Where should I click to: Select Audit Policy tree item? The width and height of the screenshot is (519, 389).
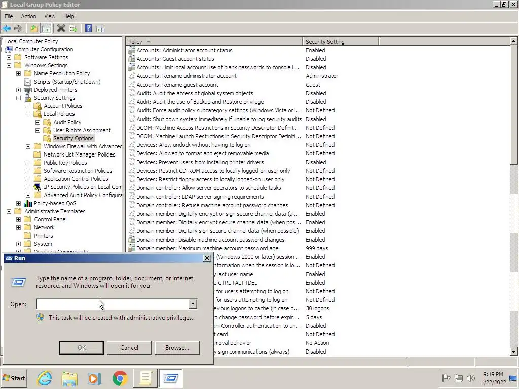[67, 122]
